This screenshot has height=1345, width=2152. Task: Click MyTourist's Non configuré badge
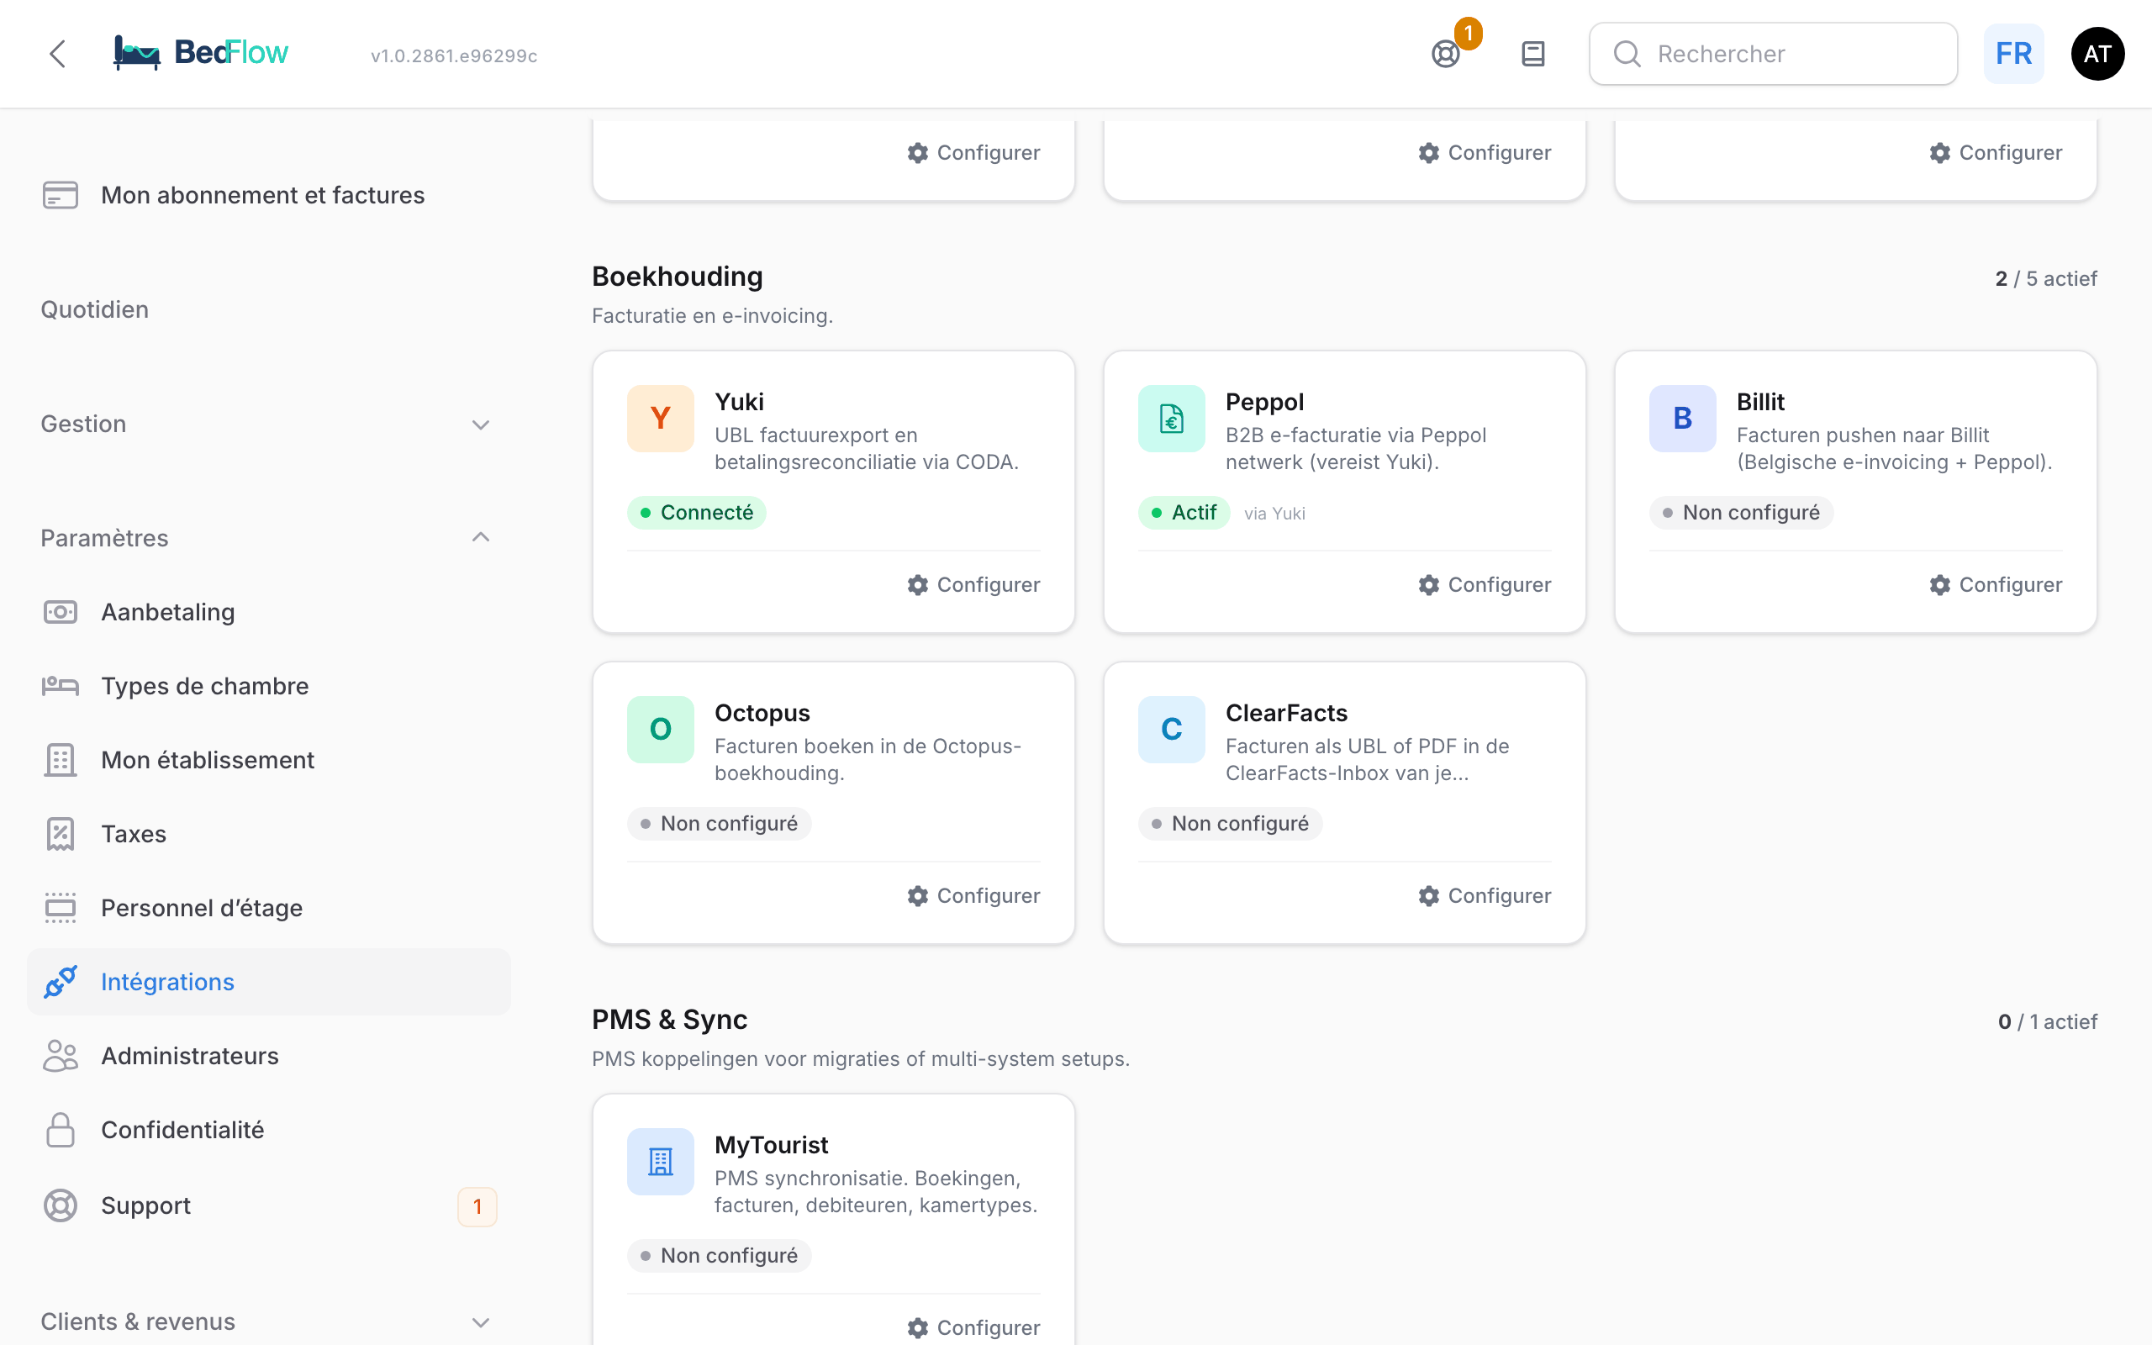click(719, 1256)
